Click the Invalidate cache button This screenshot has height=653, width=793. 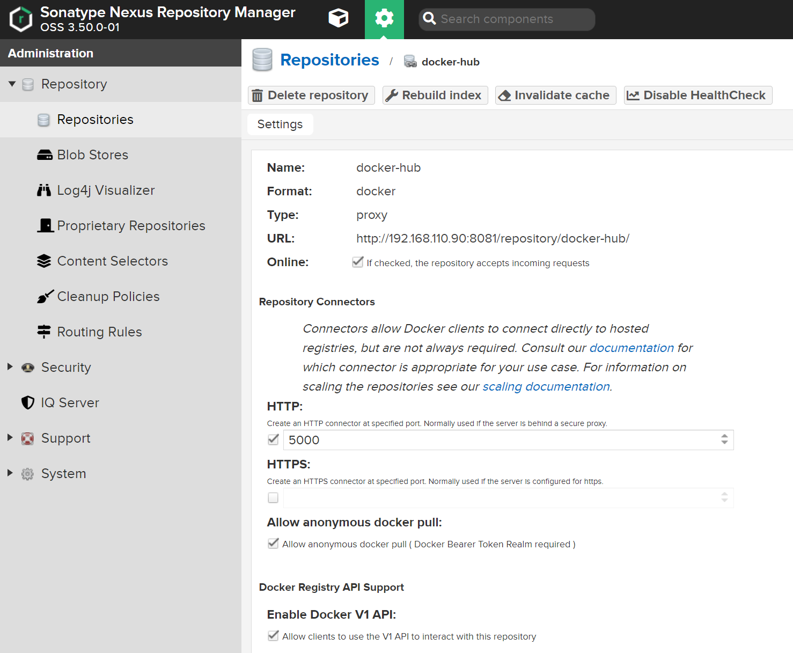555,96
